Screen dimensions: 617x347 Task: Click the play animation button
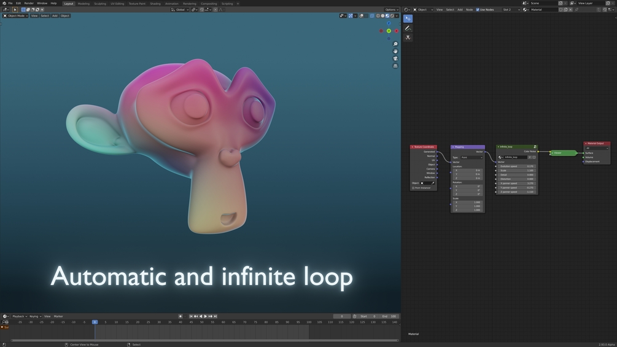(206, 316)
